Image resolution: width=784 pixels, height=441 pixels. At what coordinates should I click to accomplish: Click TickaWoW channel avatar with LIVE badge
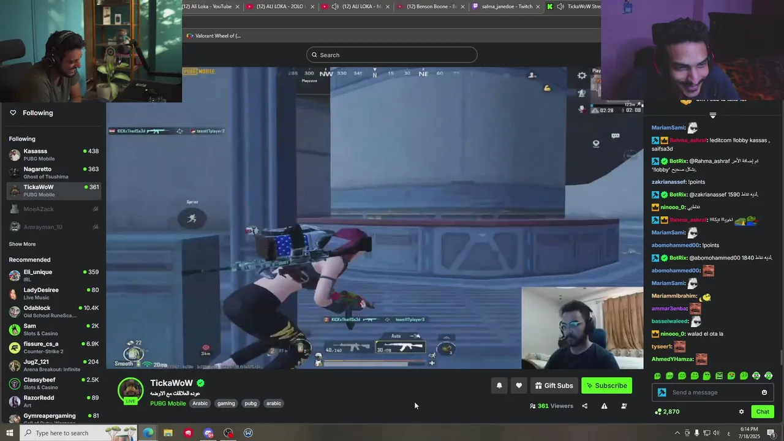point(130,391)
